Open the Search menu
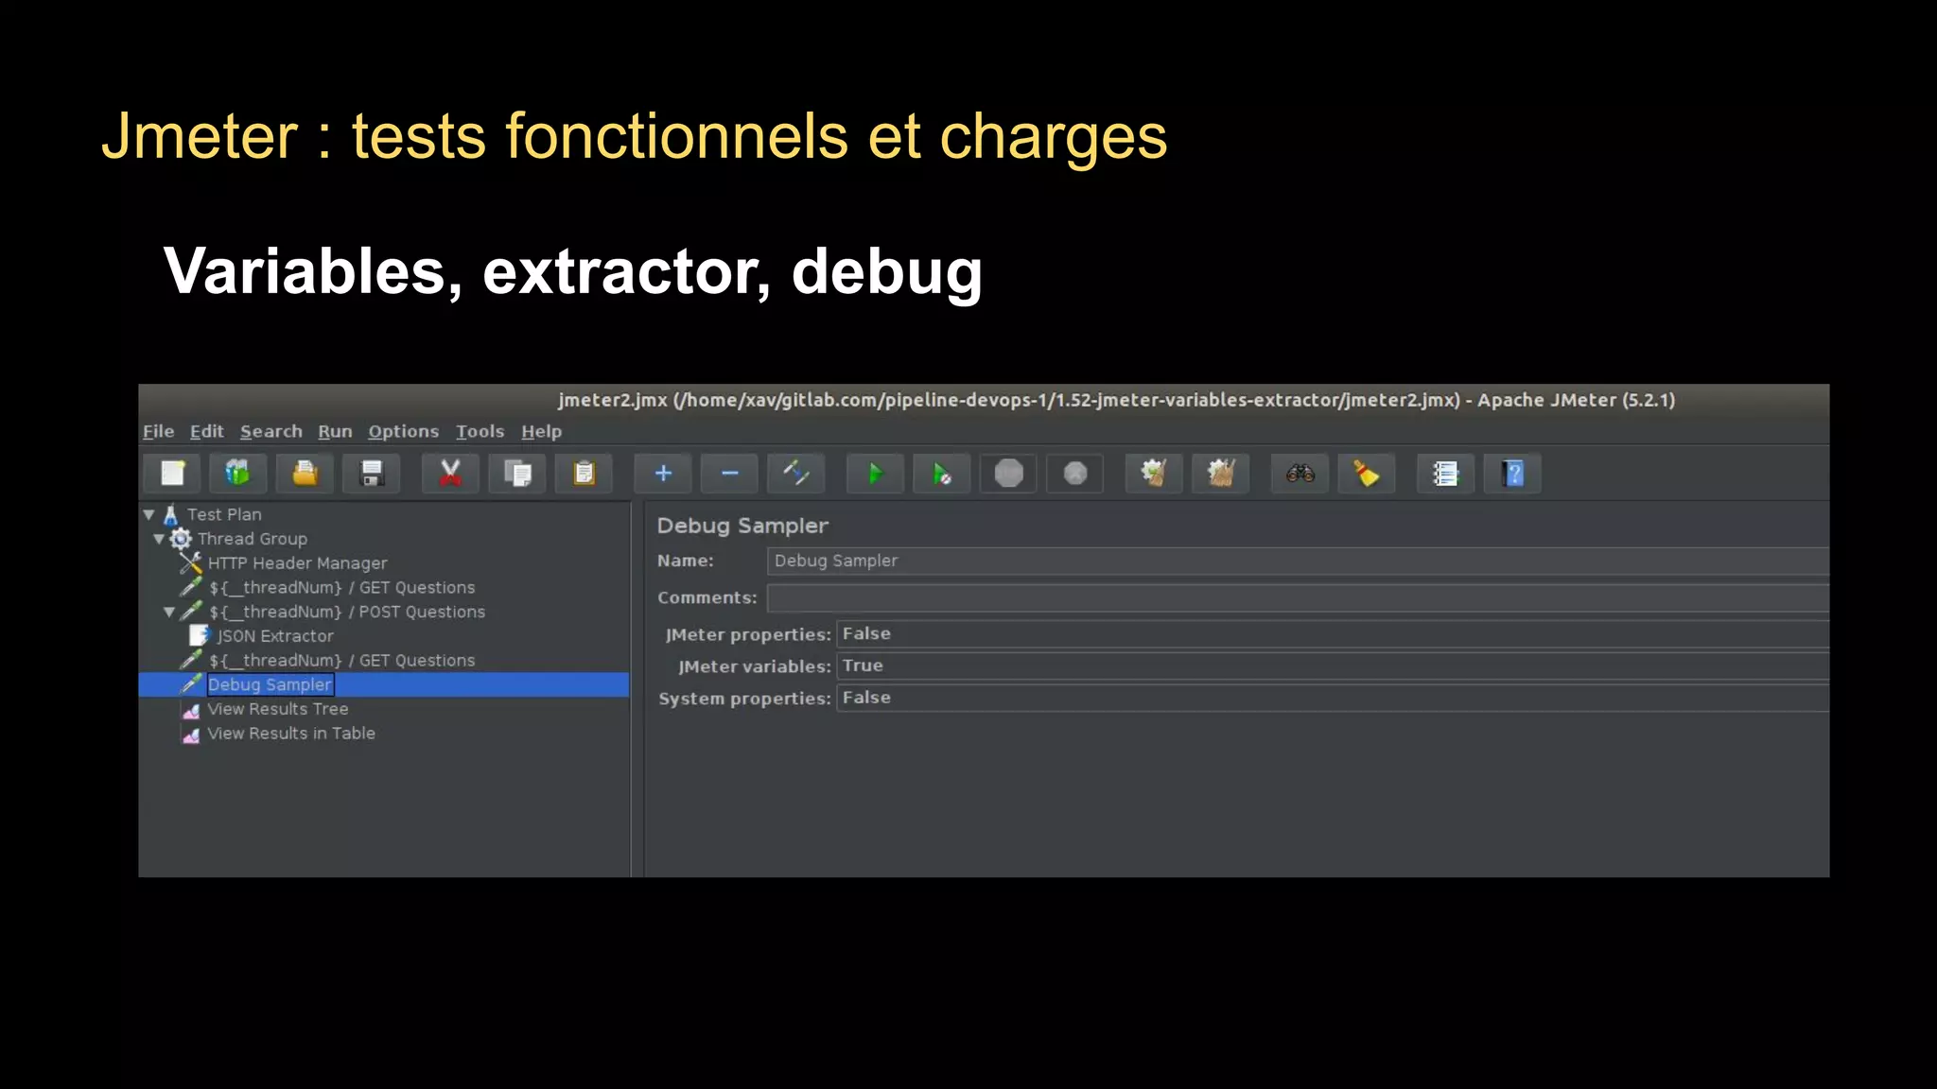Screen dimensions: 1937x1089 click(x=271, y=432)
